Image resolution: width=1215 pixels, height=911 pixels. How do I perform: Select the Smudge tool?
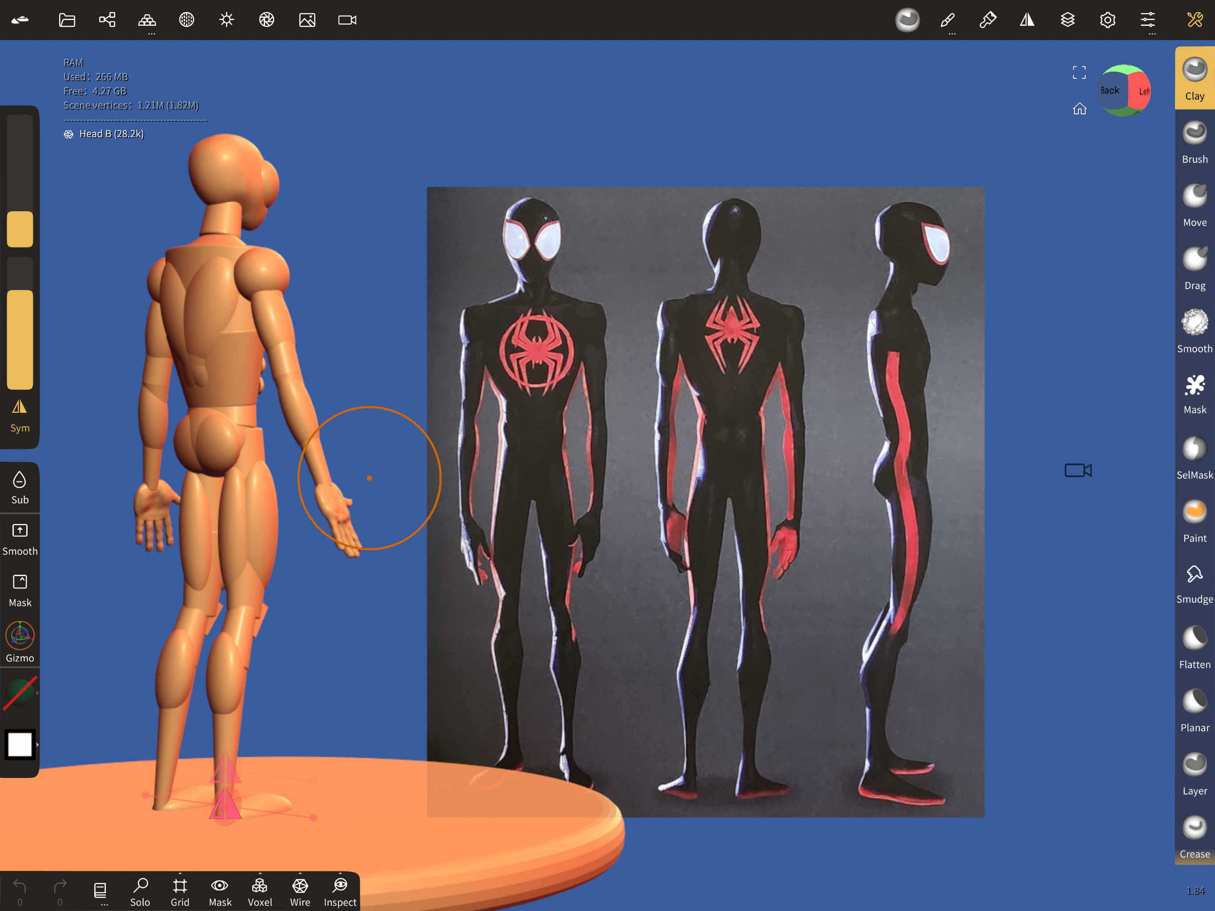pos(1195,584)
